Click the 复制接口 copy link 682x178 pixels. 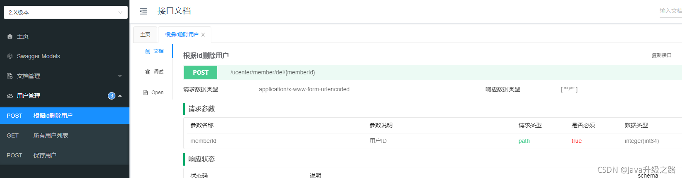[x=661, y=55]
